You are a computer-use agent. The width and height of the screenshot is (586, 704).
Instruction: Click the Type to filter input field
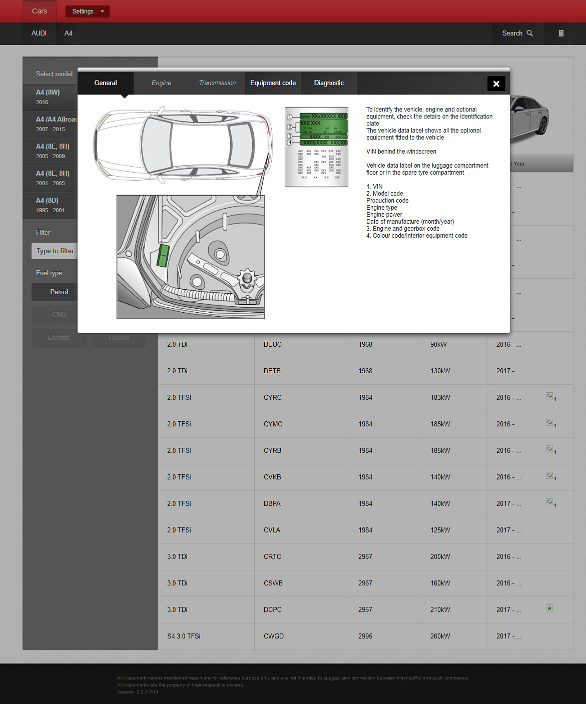[x=55, y=251]
